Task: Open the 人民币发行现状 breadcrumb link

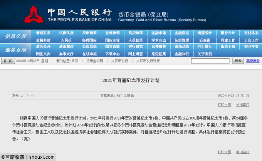Action: [148, 61]
